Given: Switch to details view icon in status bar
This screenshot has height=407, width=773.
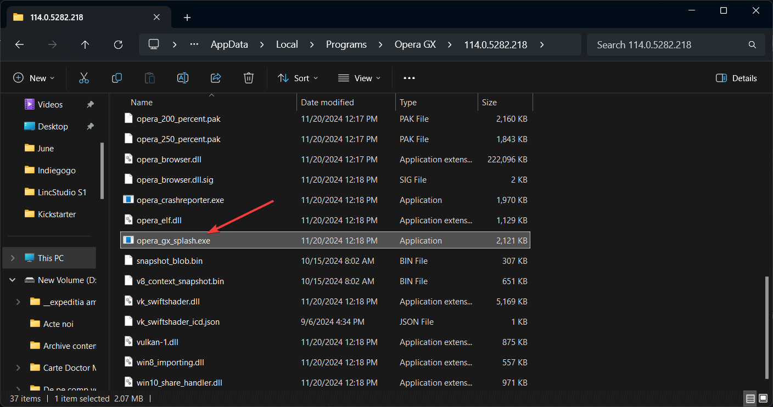Looking at the screenshot, I should point(750,398).
